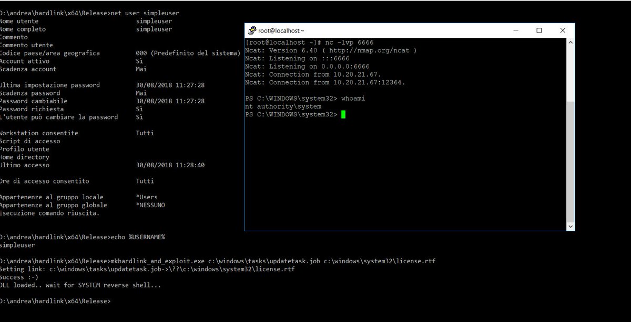Click the 'Account attivo' row

pos(72,61)
